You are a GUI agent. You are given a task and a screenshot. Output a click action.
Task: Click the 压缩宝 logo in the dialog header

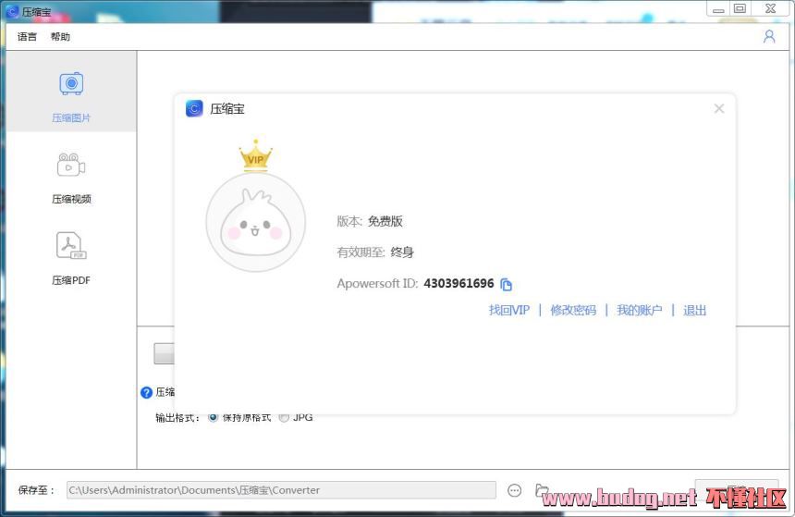pos(194,108)
